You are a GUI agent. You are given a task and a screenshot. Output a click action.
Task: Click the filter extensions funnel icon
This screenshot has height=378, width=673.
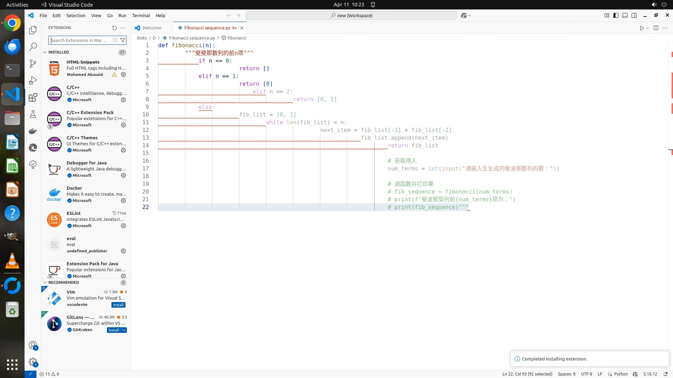tap(123, 40)
